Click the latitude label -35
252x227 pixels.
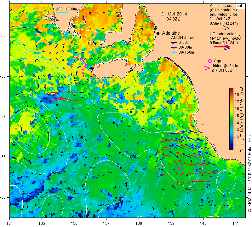(3, 36)
